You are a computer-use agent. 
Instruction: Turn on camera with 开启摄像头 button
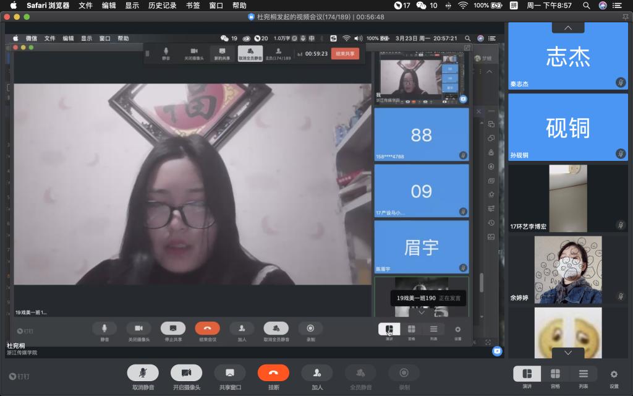pos(186,372)
